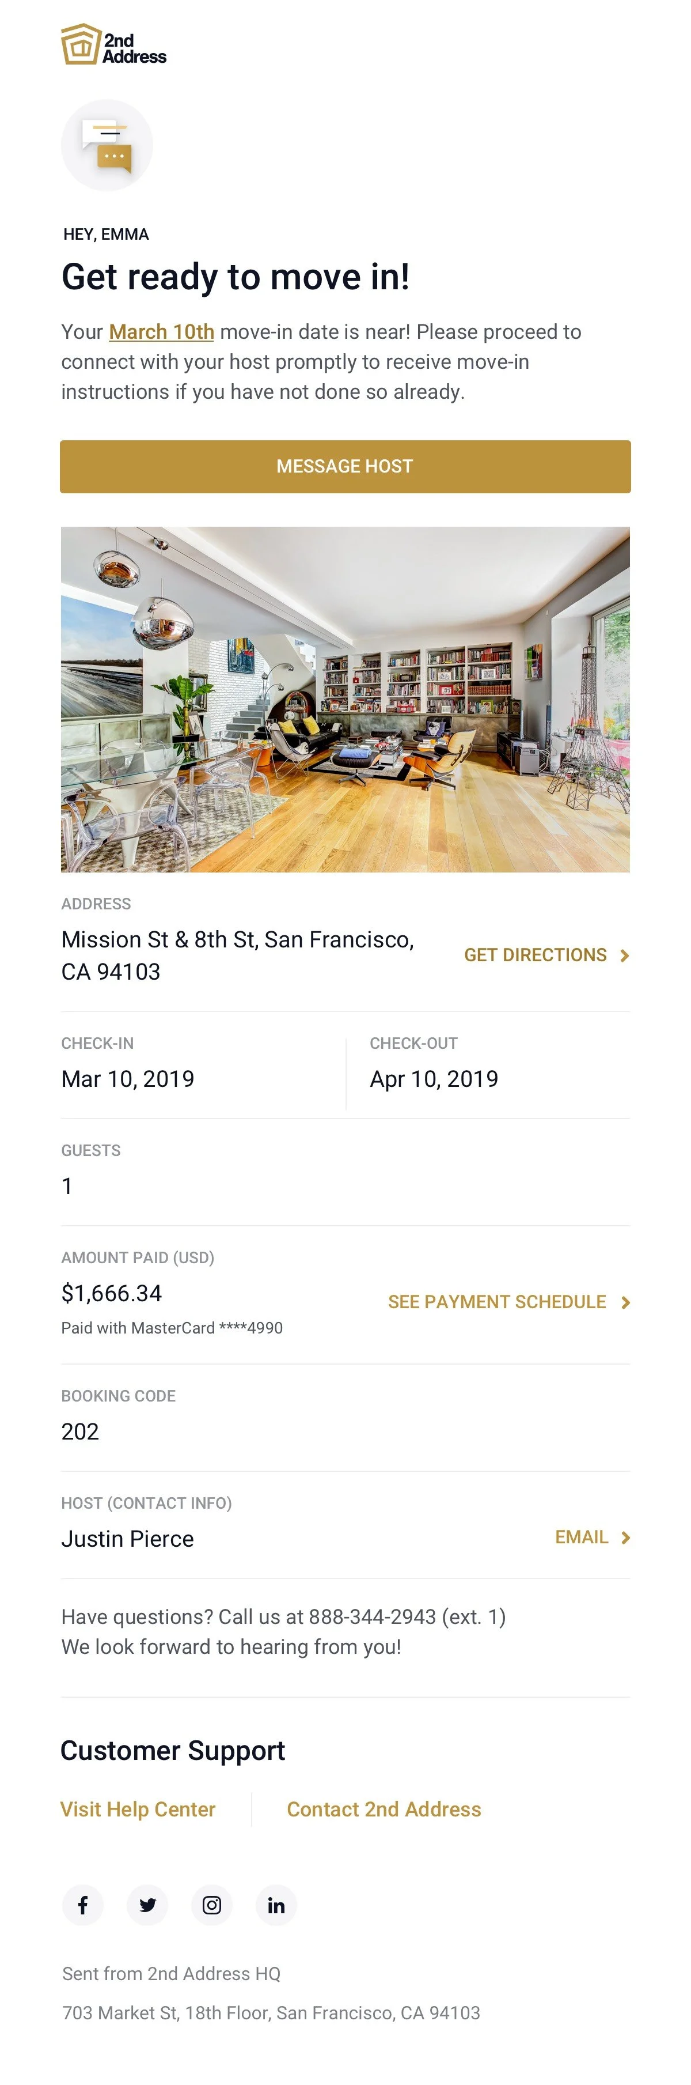
Task: Email host Justin Pierce
Action: 581,1537
